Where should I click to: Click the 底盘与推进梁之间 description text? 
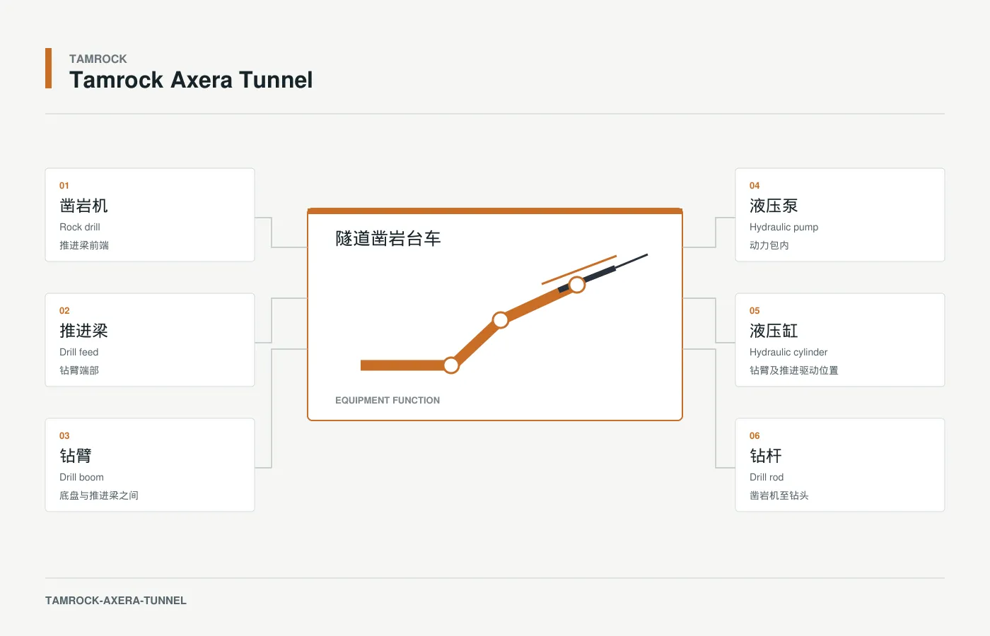click(99, 495)
